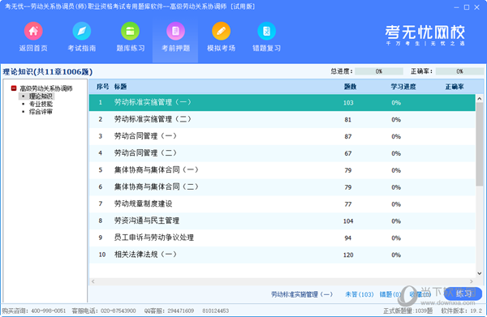The height and width of the screenshot is (317, 487).
Task: Select row 劳动标准实施管理（一）
Action: click(282, 103)
